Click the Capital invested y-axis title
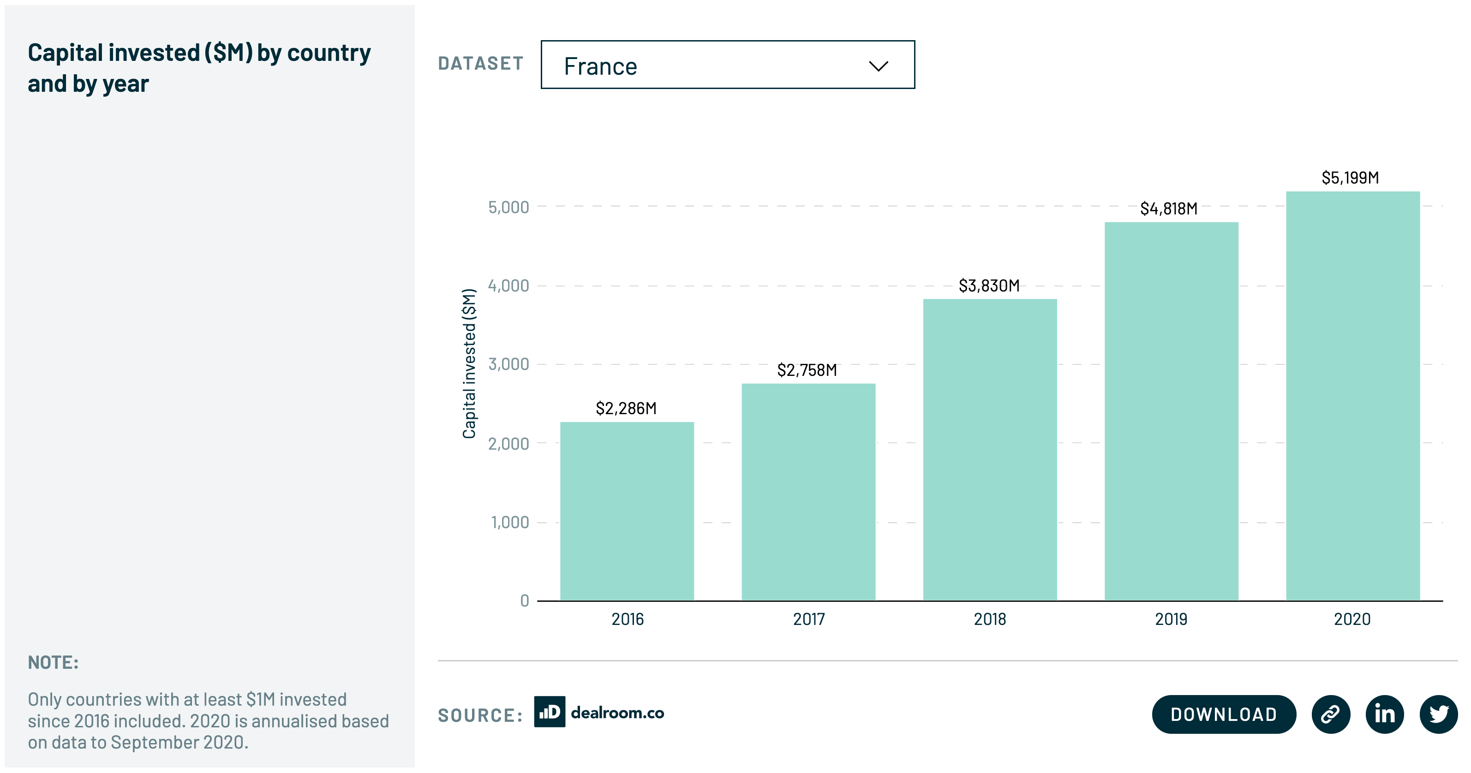 coord(469,363)
